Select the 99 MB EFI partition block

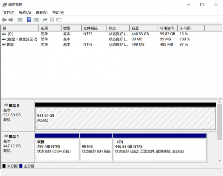(x=96, y=149)
